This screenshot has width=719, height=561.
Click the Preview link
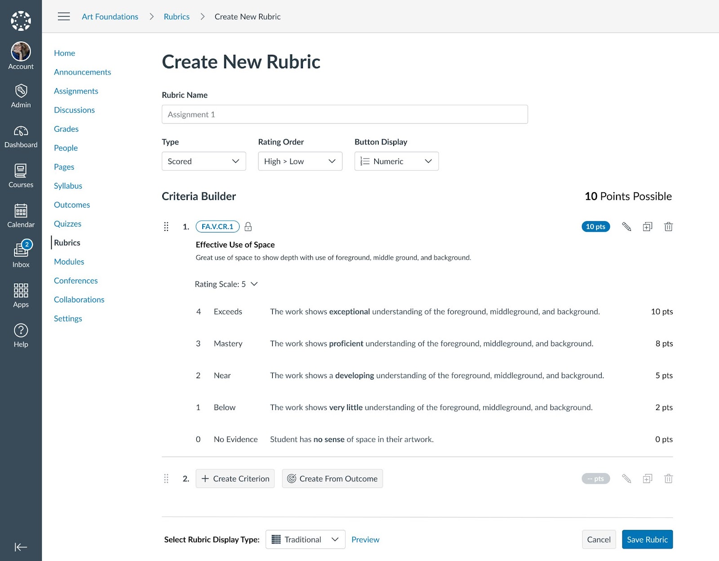(x=365, y=539)
